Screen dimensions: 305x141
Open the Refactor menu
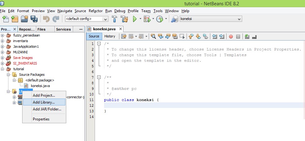[x=95, y=11]
